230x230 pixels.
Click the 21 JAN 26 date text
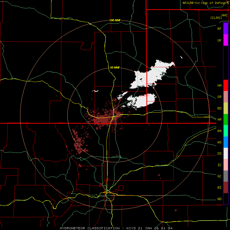pyautogui.click(x=149, y=228)
